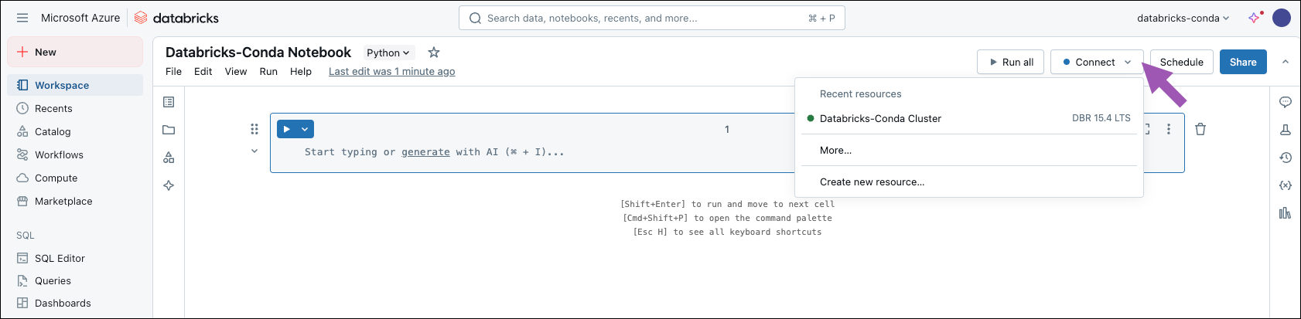Open Compute in sidebar

coord(75,178)
